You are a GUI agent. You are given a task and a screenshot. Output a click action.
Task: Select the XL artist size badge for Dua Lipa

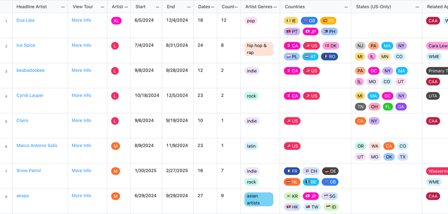[x=116, y=21]
